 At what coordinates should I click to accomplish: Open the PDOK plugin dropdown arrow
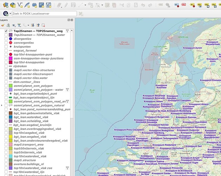tap(10, 14)
